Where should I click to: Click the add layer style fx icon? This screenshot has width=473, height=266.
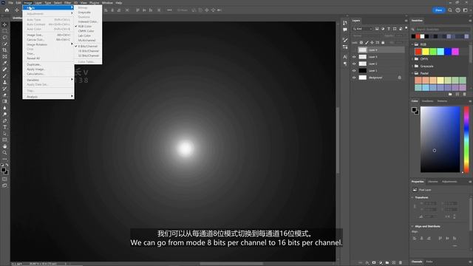tap(367, 263)
